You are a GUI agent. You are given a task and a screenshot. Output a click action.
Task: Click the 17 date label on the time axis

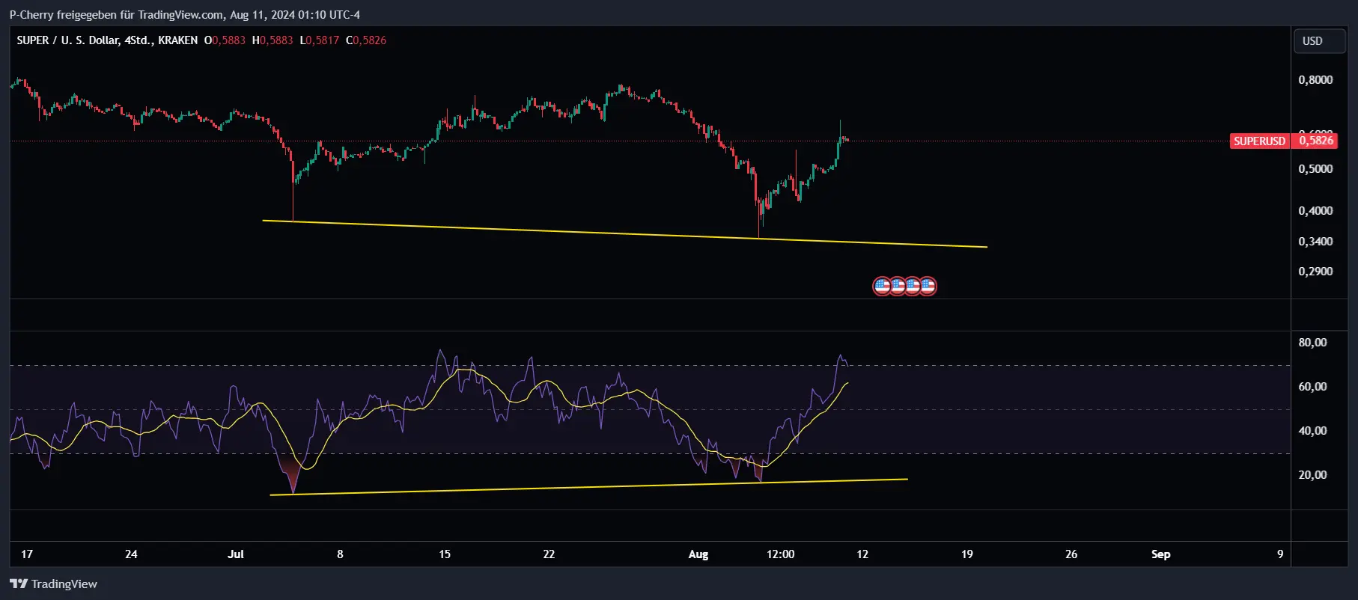pyautogui.click(x=27, y=554)
